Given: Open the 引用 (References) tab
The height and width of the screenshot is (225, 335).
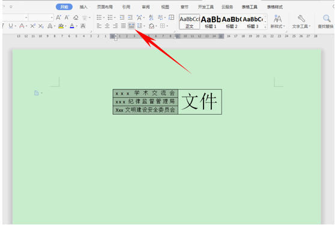Looking at the screenshot, I should [126, 7].
